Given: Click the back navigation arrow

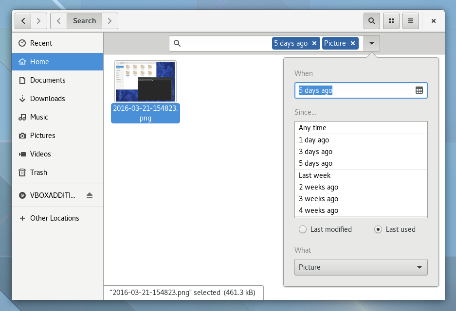Looking at the screenshot, I should click(23, 21).
